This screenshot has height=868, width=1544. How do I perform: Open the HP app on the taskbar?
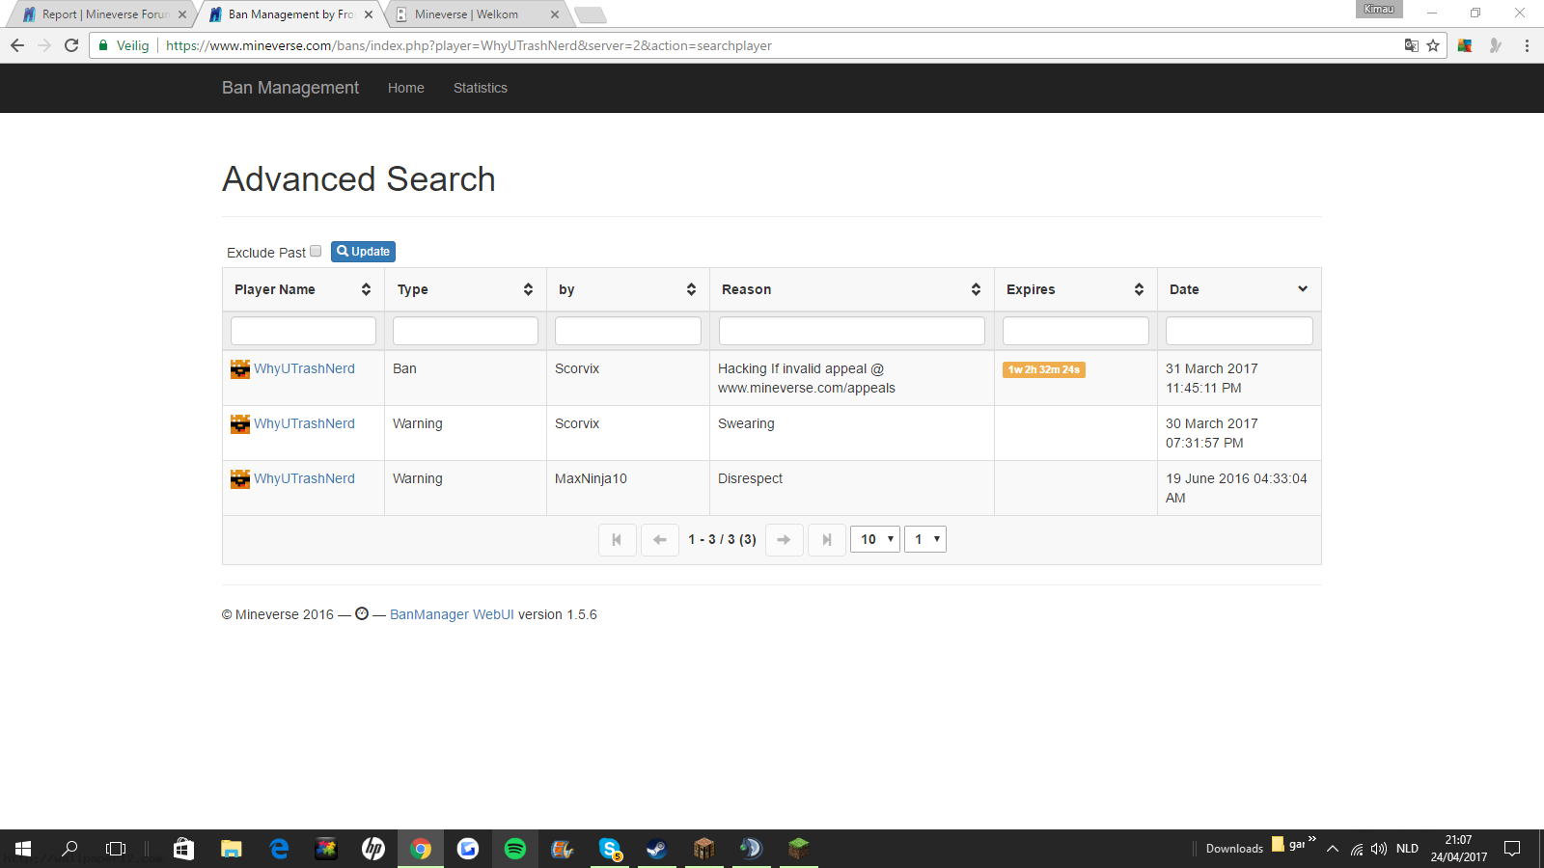tap(373, 849)
